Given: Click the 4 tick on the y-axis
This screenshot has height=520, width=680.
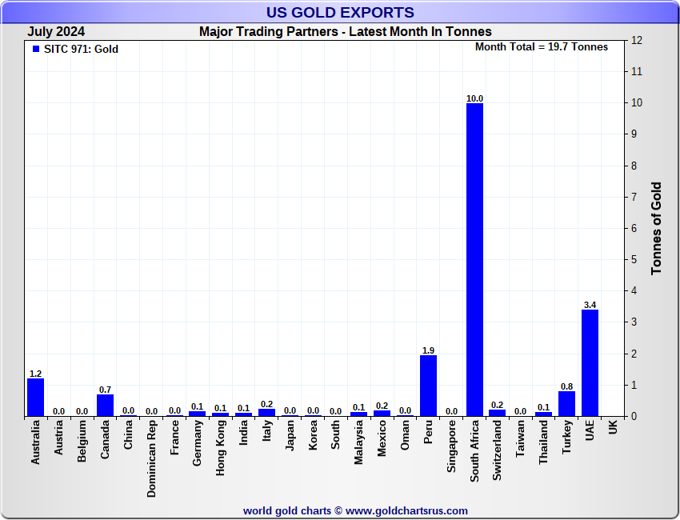Looking at the screenshot, I should coord(634,291).
